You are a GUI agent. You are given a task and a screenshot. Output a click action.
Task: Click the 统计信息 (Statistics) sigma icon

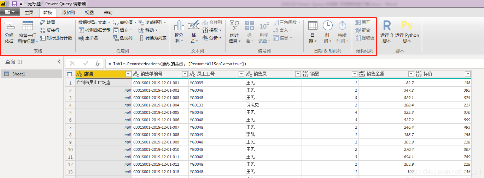pyautogui.click(x=234, y=25)
